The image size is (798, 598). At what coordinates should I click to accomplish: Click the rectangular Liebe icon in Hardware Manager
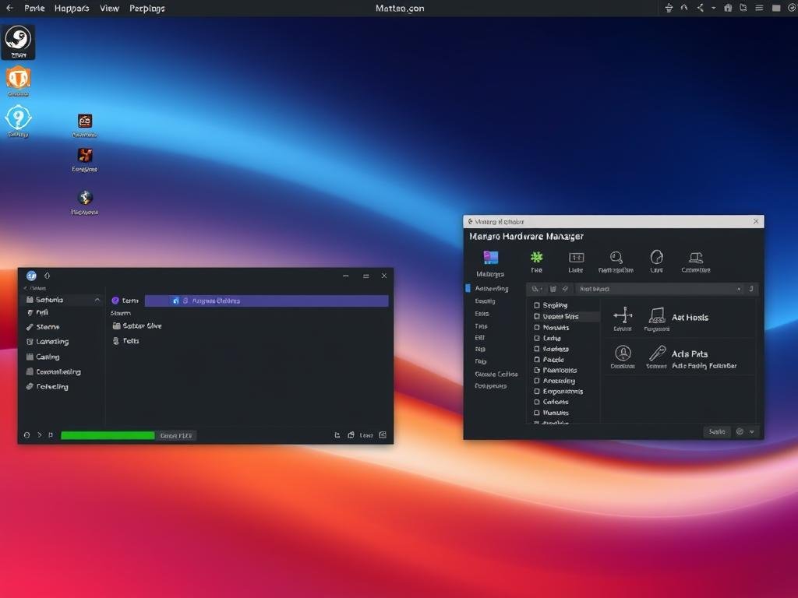point(576,257)
